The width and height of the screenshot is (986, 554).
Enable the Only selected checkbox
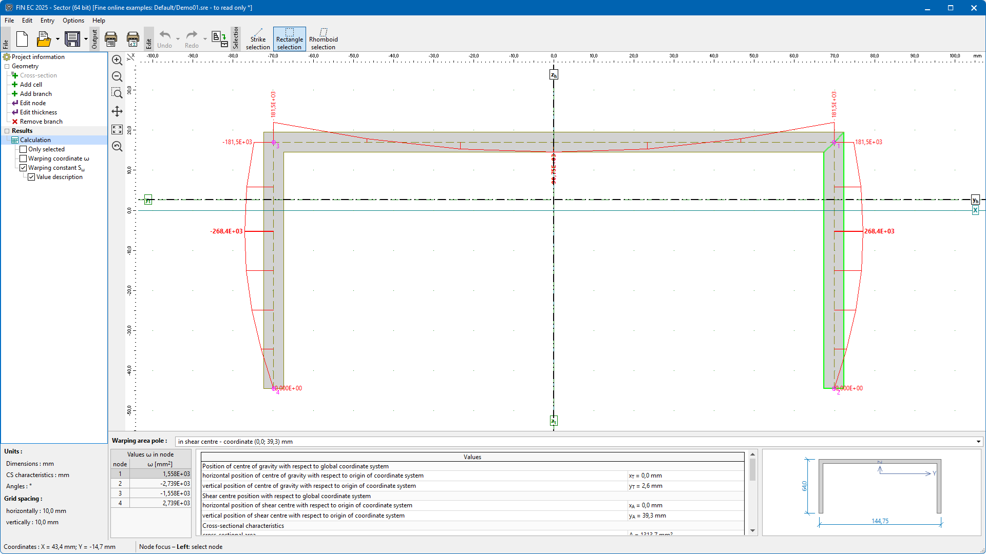point(23,149)
